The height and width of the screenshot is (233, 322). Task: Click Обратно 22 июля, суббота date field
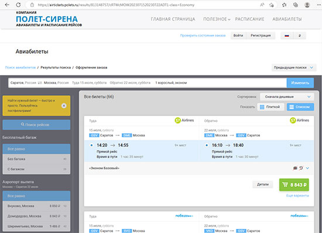tap(130, 83)
